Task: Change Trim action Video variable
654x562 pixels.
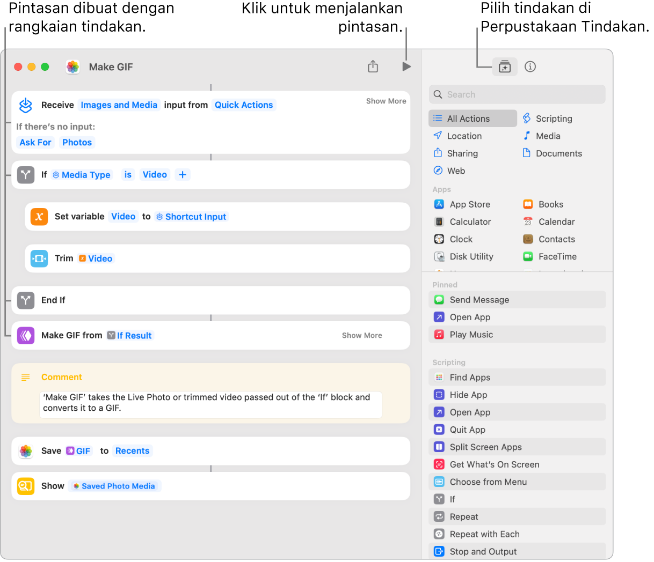Action: coord(96,258)
